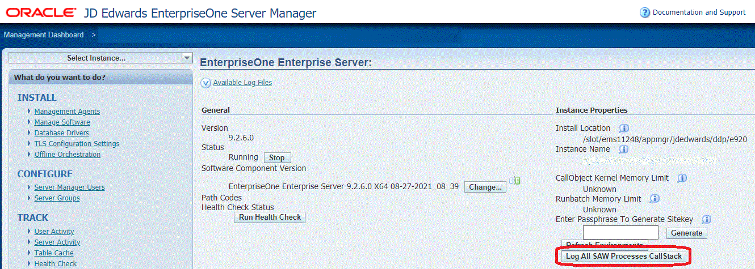Open the Database Drivers link
755x269 pixels.
point(61,133)
